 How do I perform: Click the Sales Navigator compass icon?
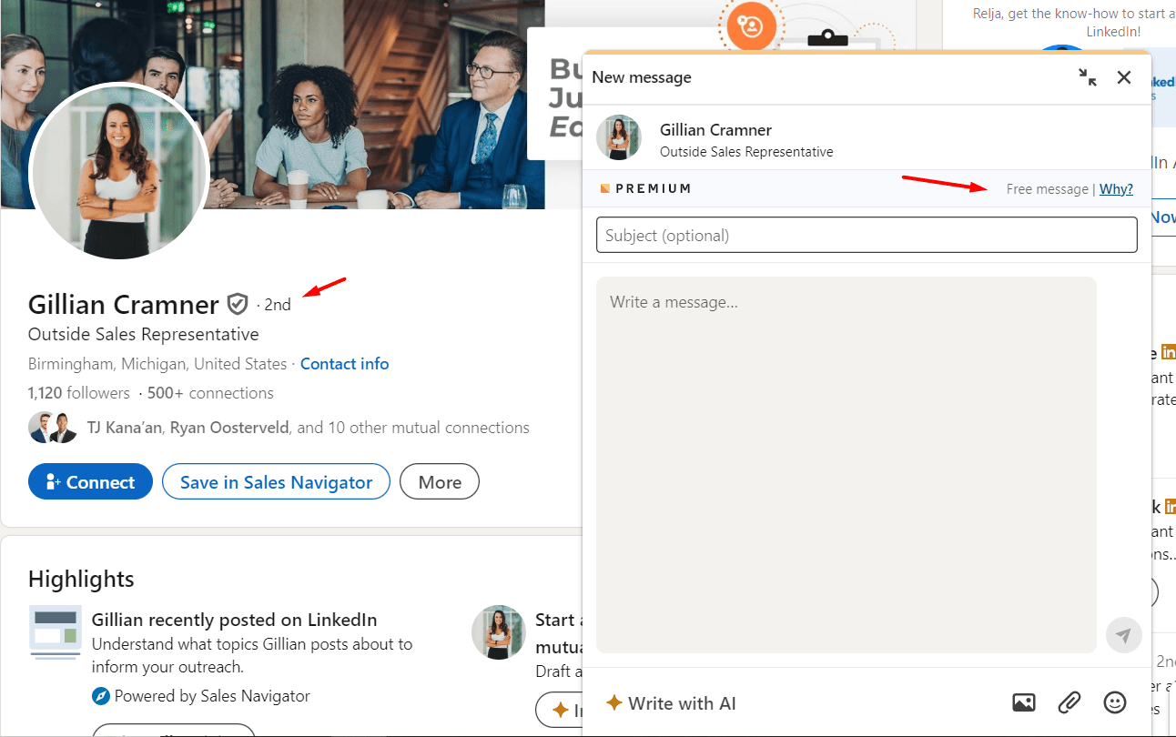[x=101, y=696]
